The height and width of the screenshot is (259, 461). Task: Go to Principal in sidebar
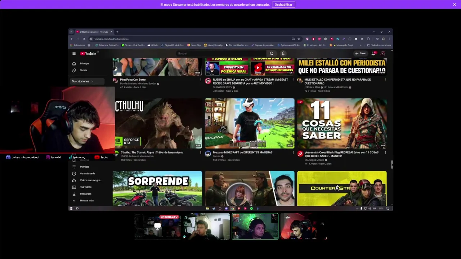click(x=86, y=64)
